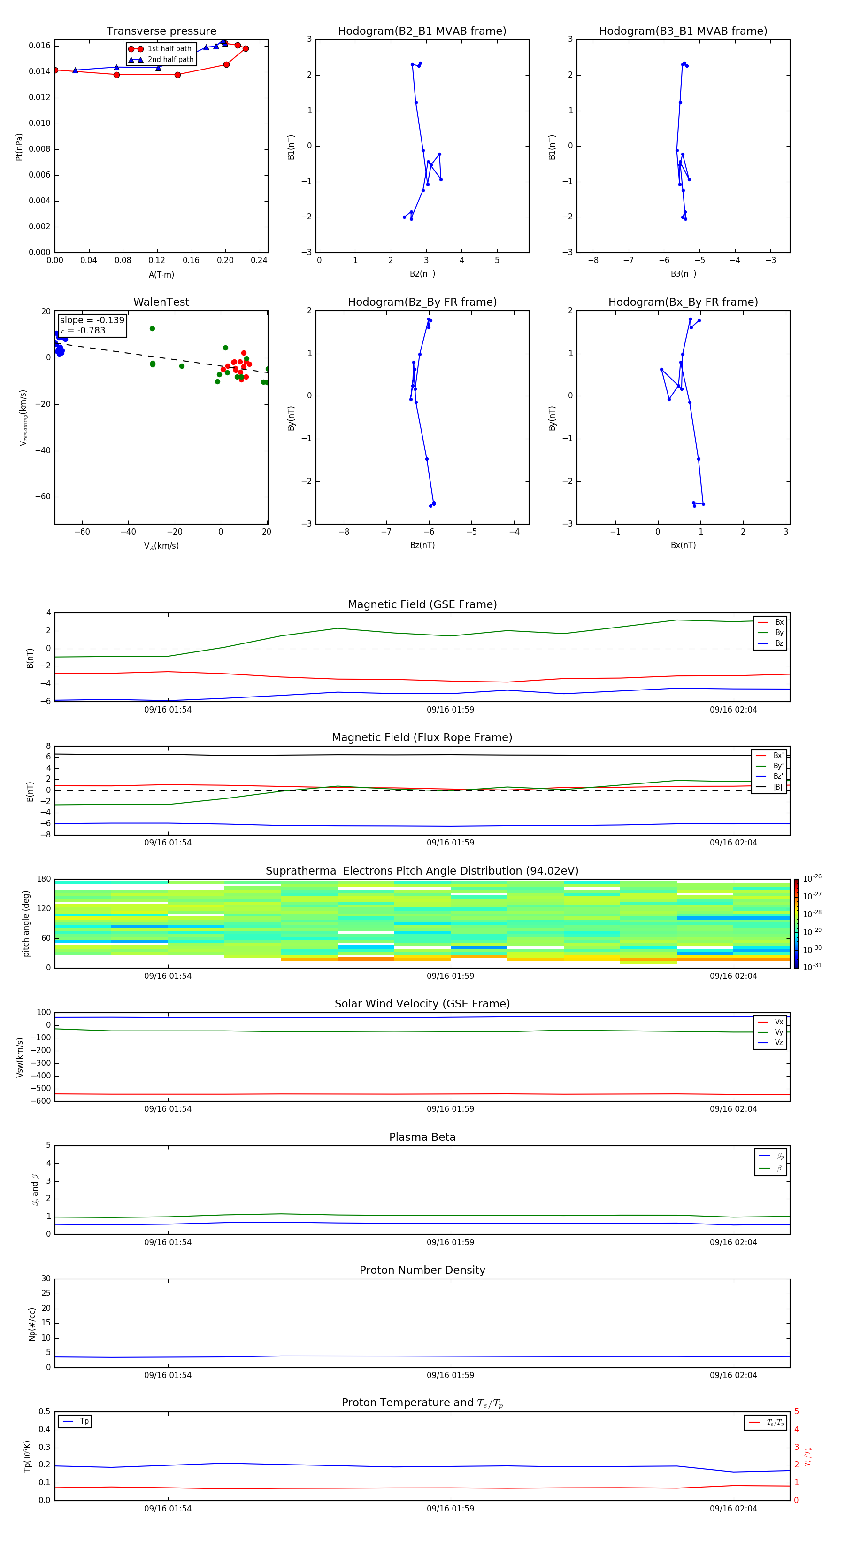Screen dimensions: 845x1550
Task: Click the "Tp(10^6K)" left axis label
Action: pyautogui.click(x=27, y=1456)
